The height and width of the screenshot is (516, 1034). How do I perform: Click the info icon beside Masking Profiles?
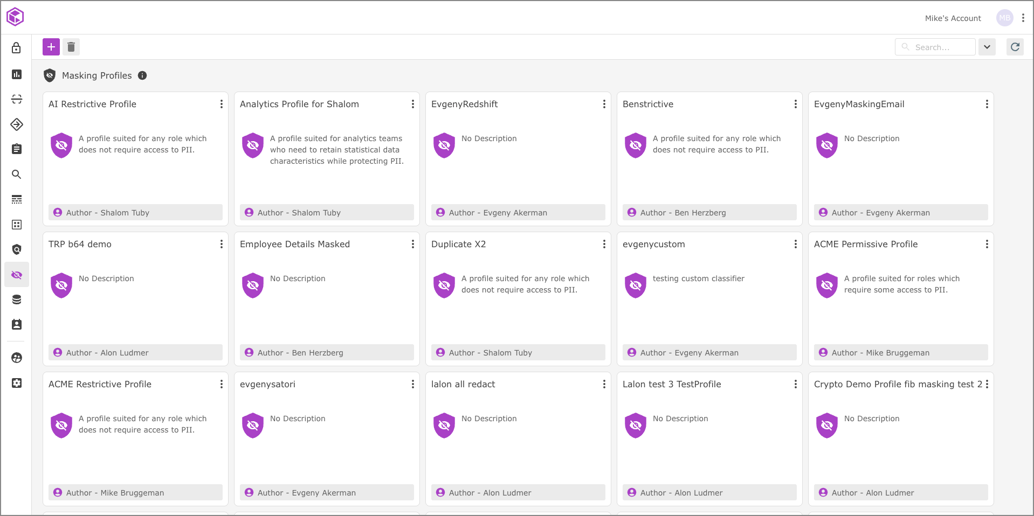coord(142,75)
